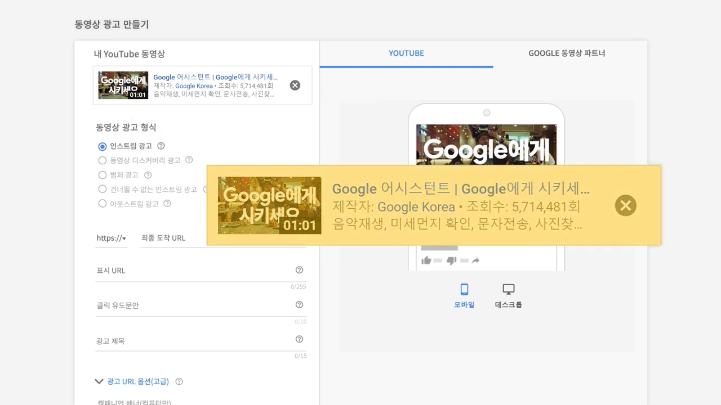Viewport: 721px width, 405px height.
Task: Click the 광고 제목 input field
Action: pyautogui.click(x=201, y=341)
